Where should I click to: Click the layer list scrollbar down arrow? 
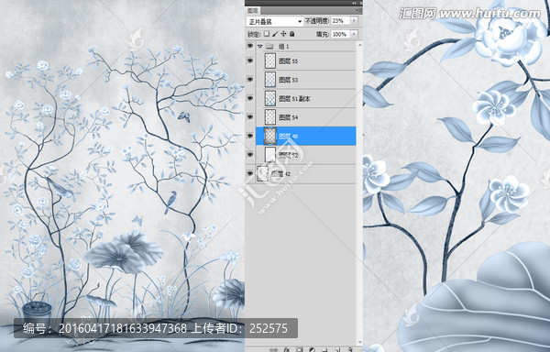(359, 342)
